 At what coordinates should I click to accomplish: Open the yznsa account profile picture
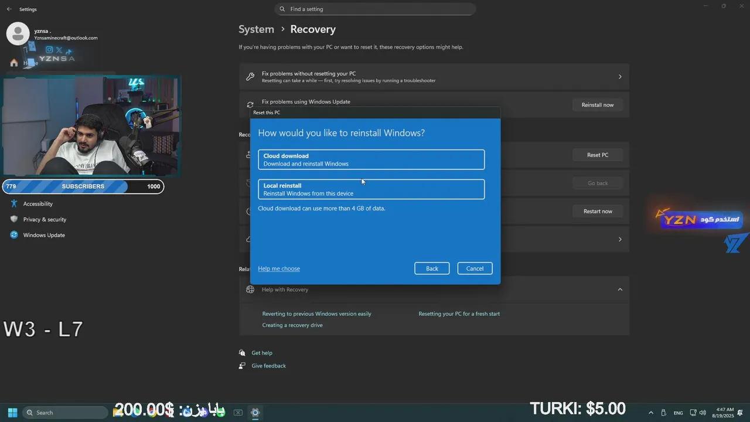(18, 33)
